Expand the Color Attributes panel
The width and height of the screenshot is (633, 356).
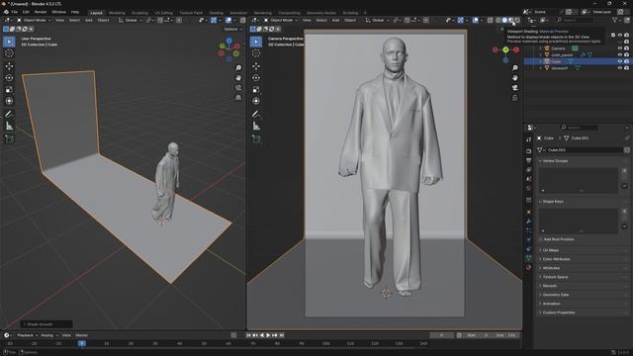click(556, 259)
